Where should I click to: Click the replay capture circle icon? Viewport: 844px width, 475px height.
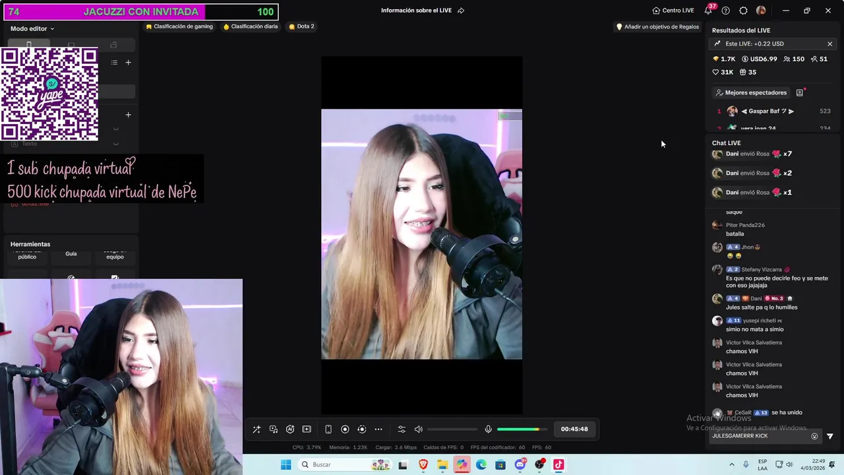tap(361, 429)
